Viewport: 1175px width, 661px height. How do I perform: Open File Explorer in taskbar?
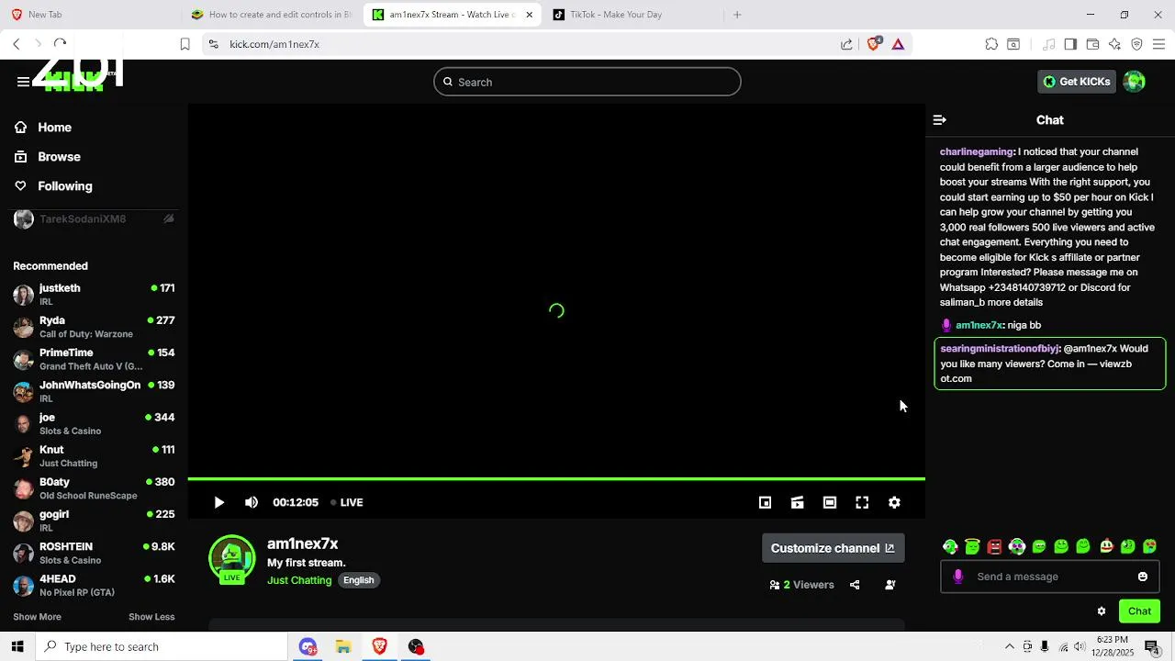pyautogui.click(x=343, y=647)
